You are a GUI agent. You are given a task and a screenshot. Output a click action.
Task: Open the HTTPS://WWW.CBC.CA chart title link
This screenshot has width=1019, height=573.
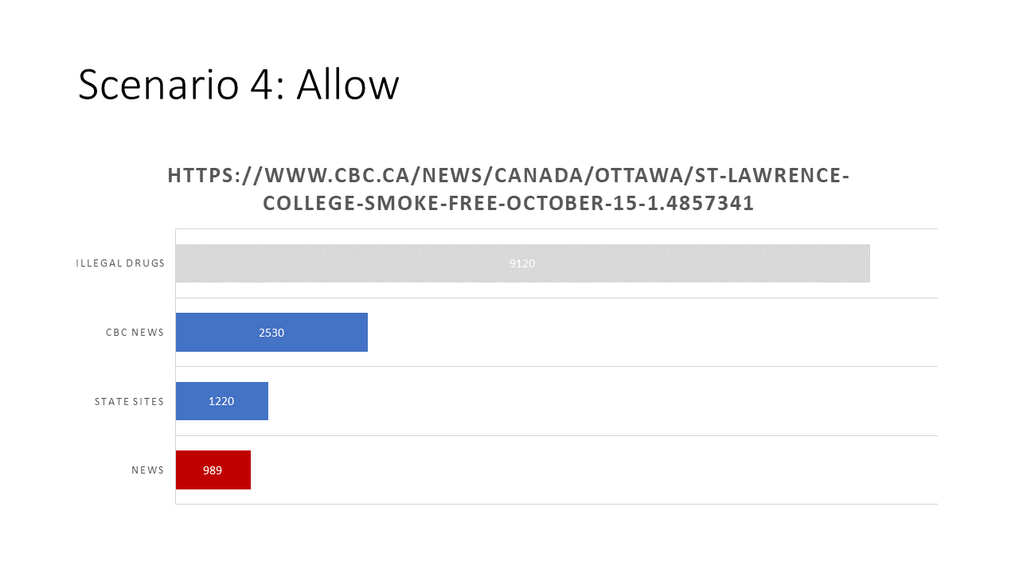[509, 189]
